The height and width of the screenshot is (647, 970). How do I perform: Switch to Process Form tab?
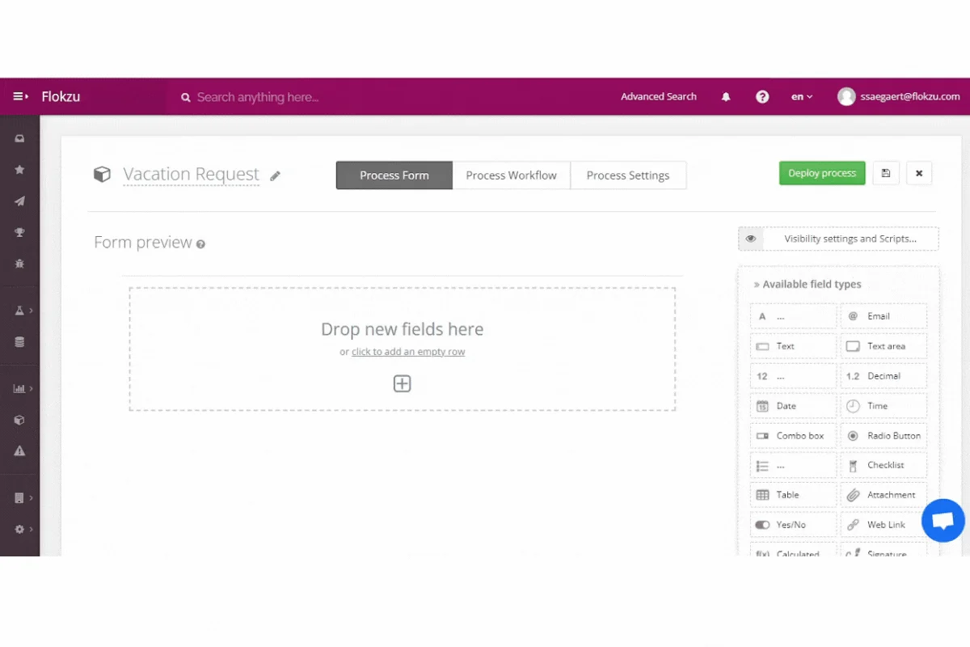point(394,175)
